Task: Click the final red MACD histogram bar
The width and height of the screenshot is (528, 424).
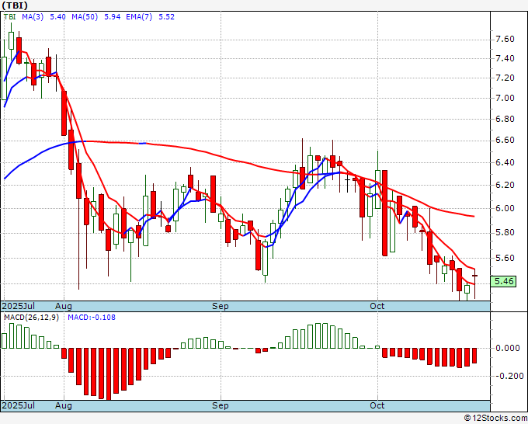Action: click(x=474, y=356)
